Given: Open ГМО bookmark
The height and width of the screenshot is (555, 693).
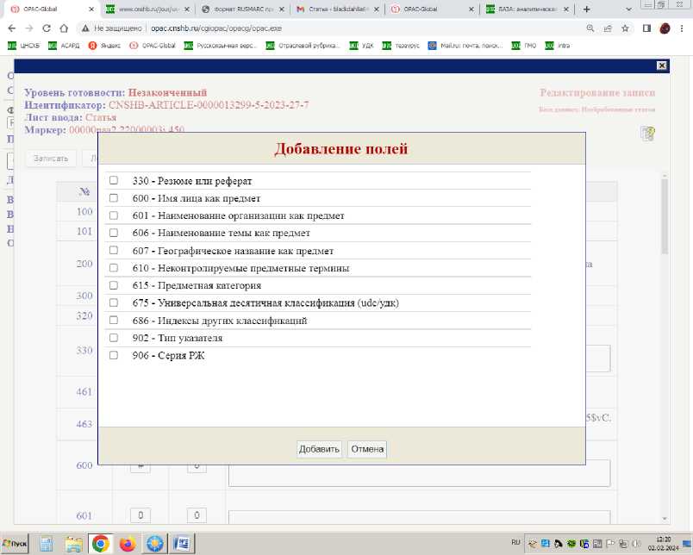Looking at the screenshot, I should [x=524, y=46].
